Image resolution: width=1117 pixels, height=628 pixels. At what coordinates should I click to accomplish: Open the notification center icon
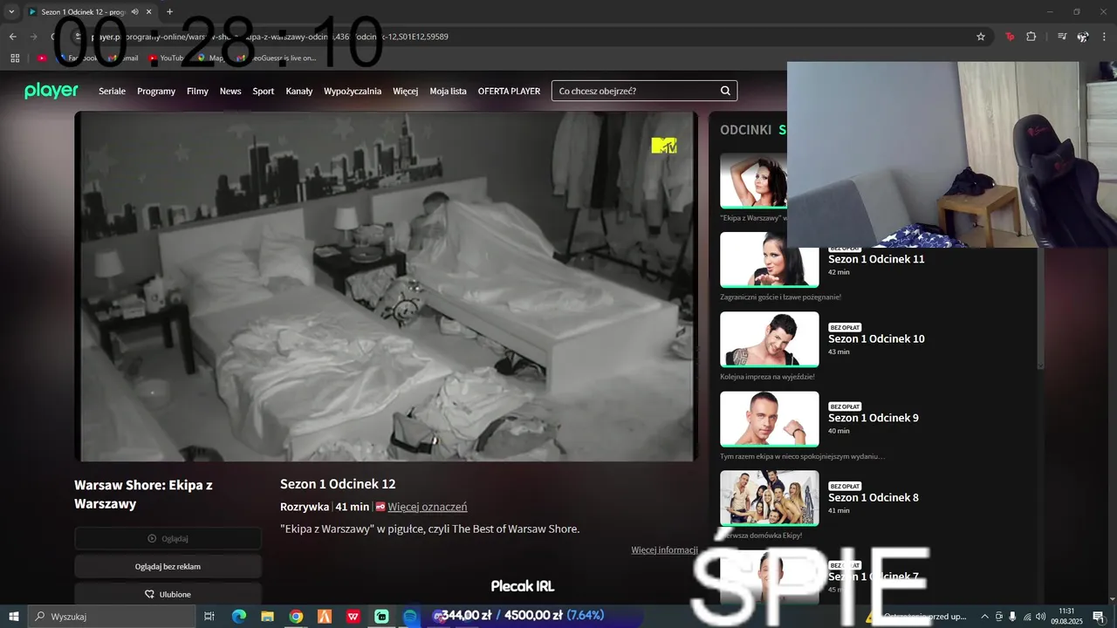pos(1099,616)
